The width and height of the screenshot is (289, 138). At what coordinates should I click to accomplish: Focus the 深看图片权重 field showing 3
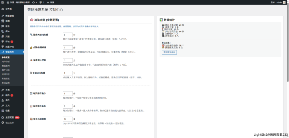tap(68, 60)
